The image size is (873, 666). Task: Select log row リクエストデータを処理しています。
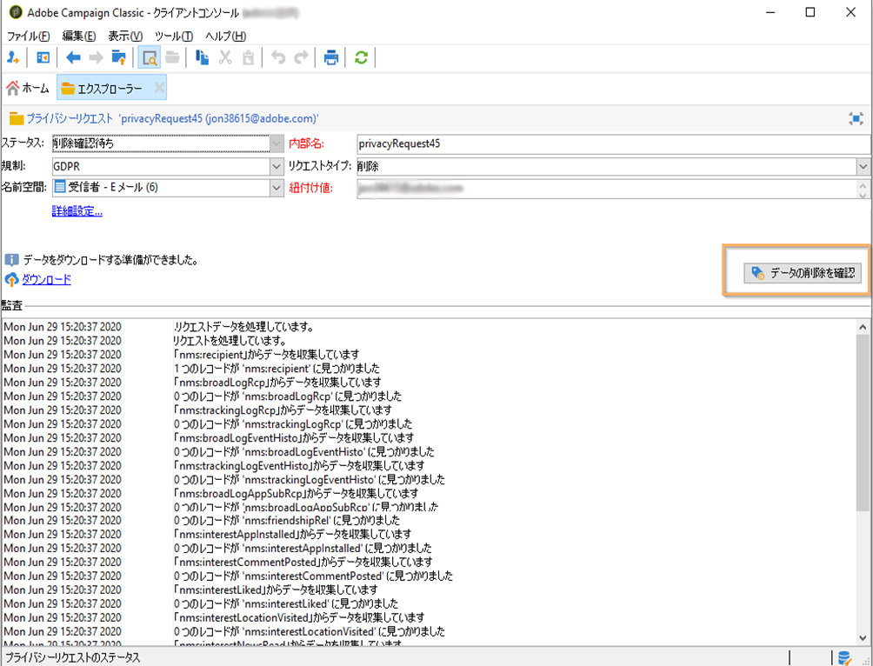point(429,327)
